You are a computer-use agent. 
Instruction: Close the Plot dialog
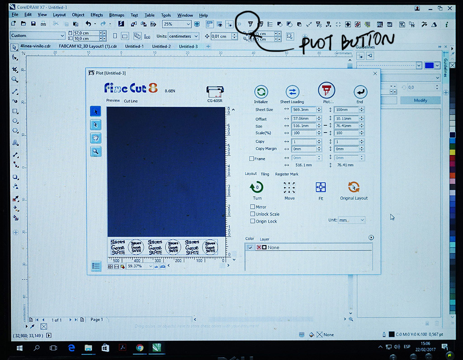click(x=375, y=73)
